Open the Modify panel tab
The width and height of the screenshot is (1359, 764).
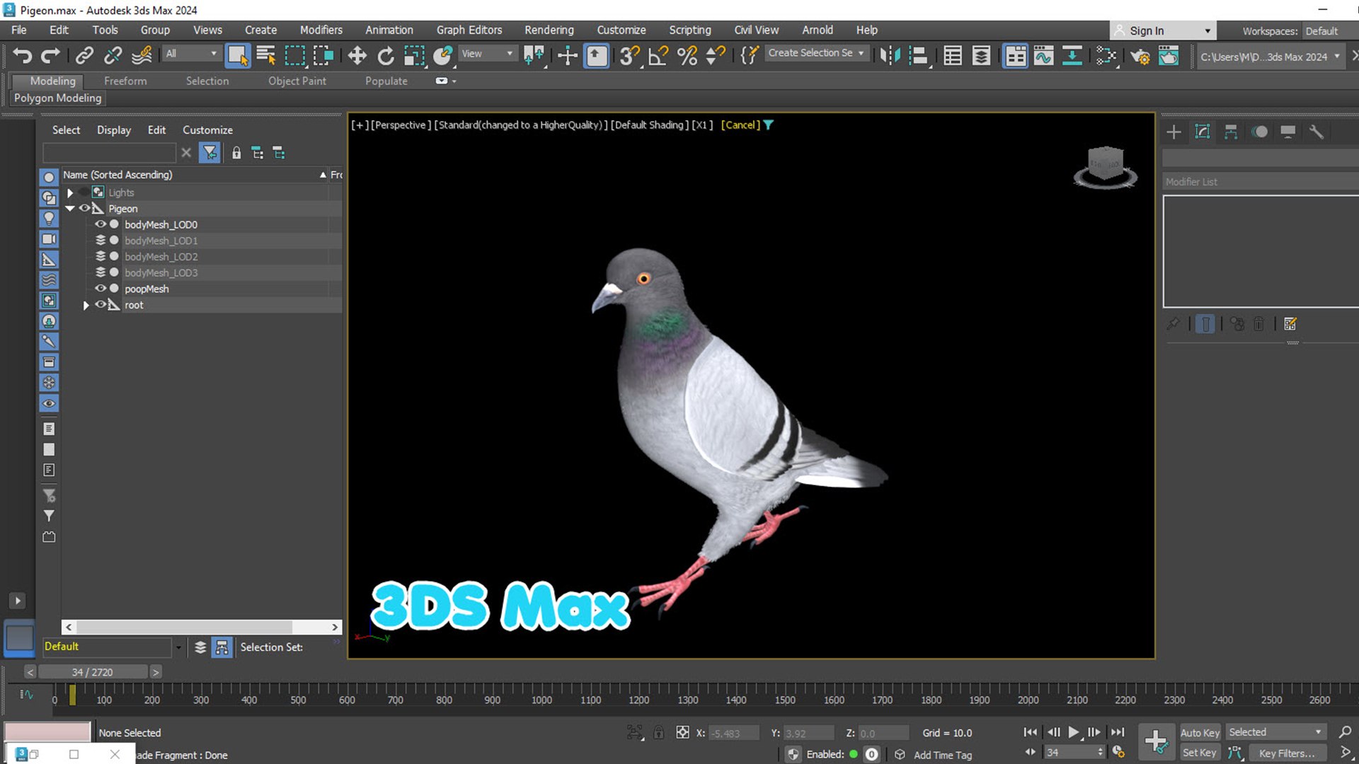[x=1202, y=132]
